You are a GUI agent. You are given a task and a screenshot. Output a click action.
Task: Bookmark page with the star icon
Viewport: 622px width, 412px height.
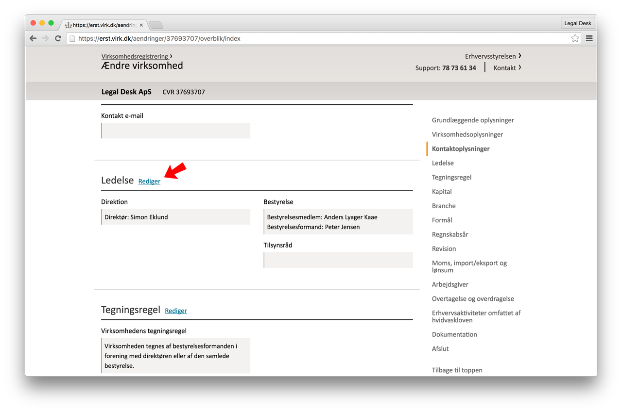click(575, 38)
